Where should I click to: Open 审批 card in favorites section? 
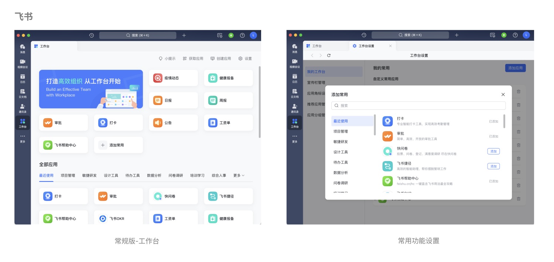point(64,123)
